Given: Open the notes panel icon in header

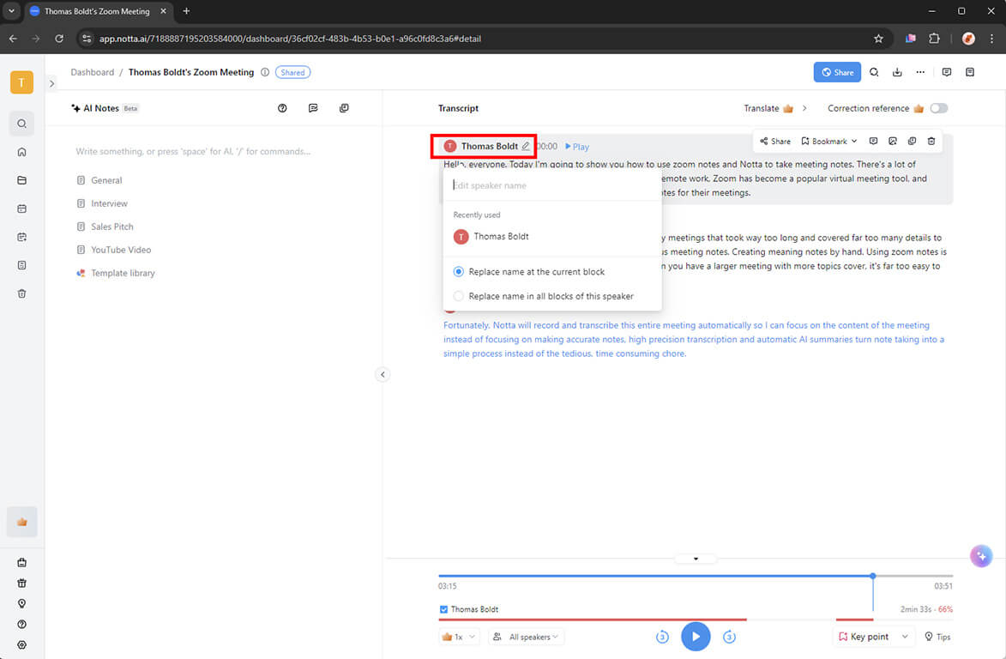Looking at the screenshot, I should click(x=969, y=73).
